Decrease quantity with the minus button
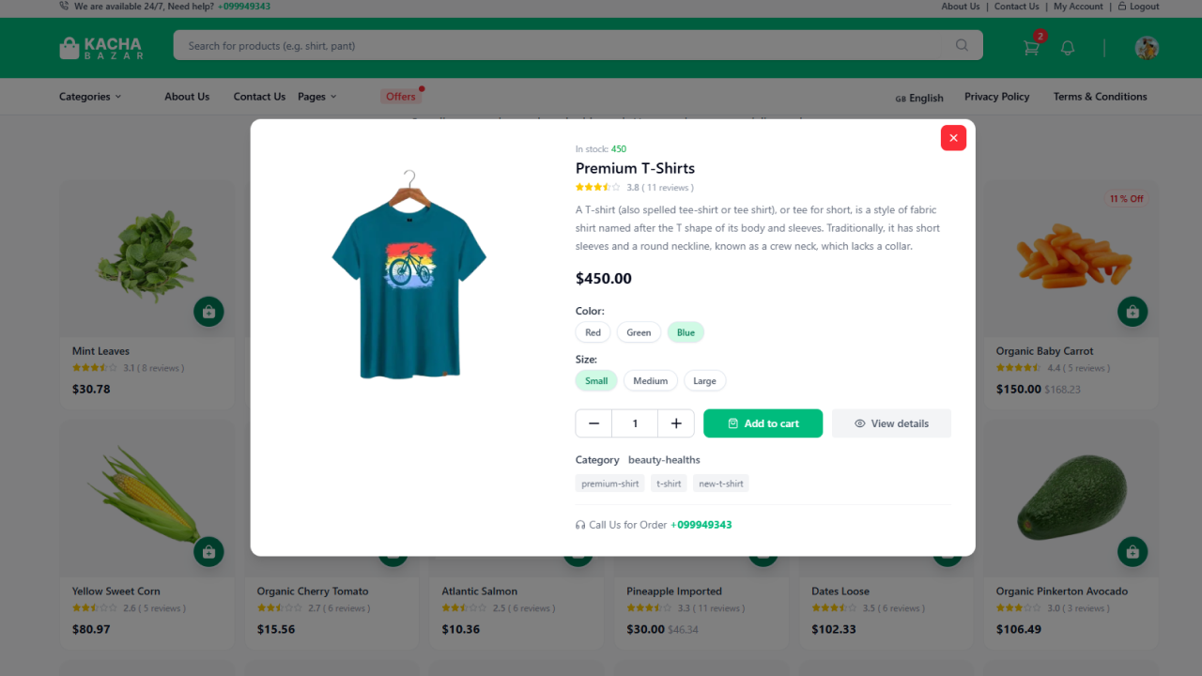1202x676 pixels. pyautogui.click(x=593, y=423)
